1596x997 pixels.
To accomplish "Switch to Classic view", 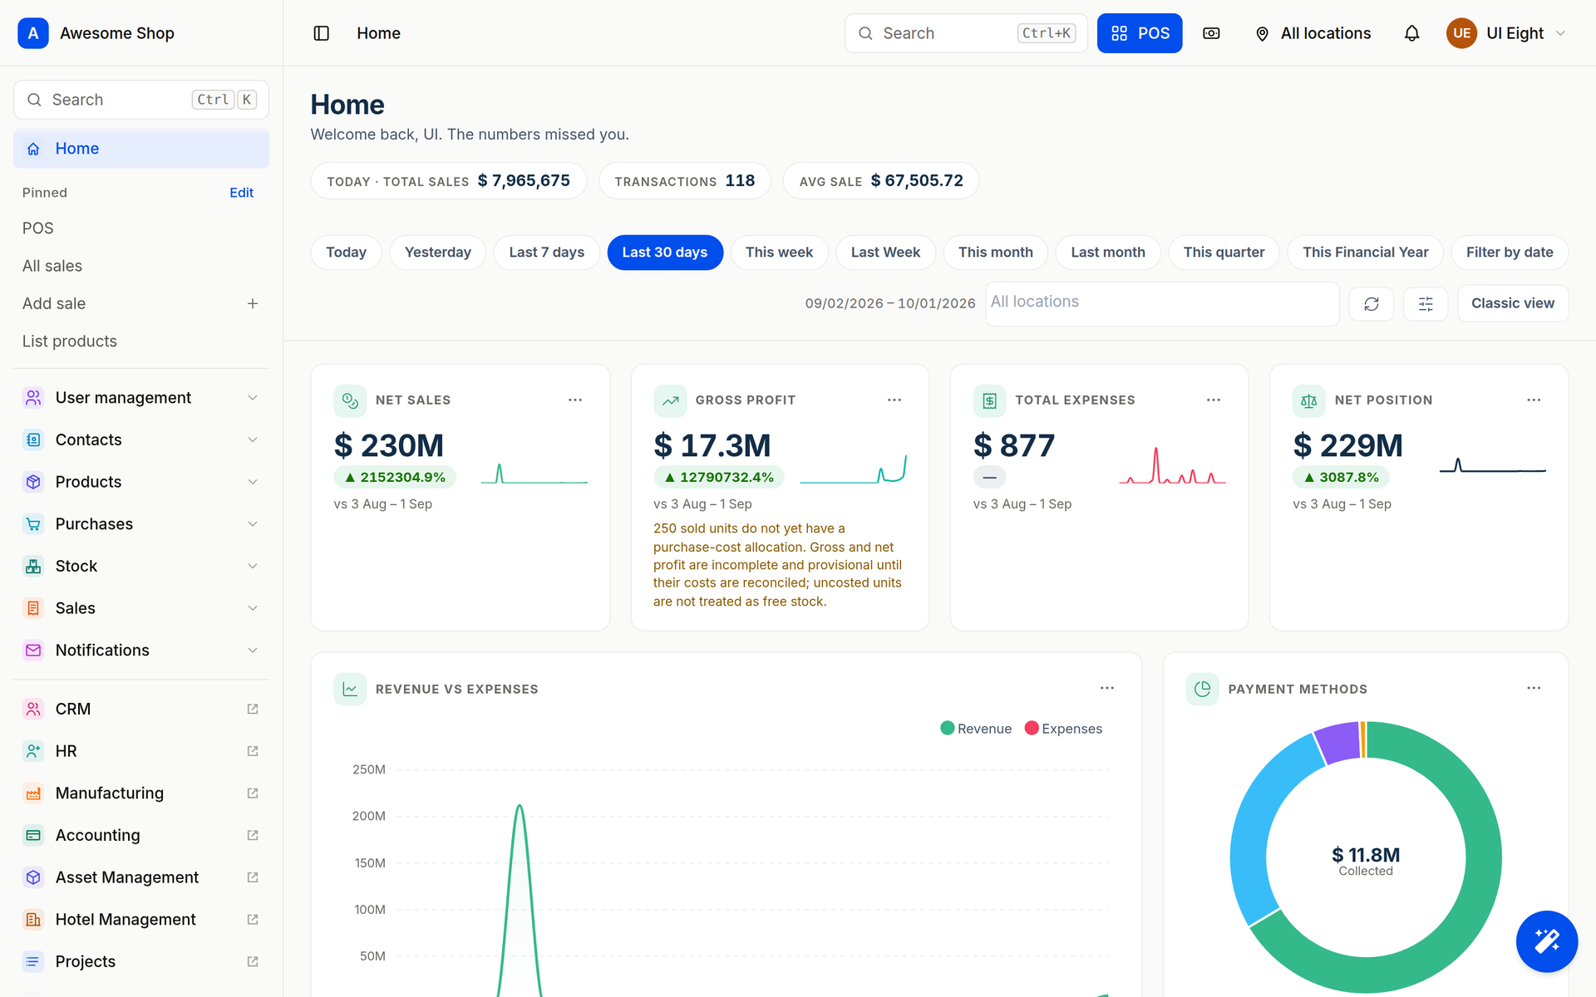I will [x=1512, y=303].
